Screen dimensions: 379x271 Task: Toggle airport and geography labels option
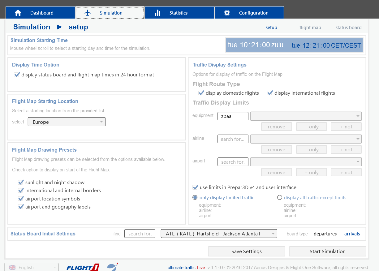click(21, 207)
